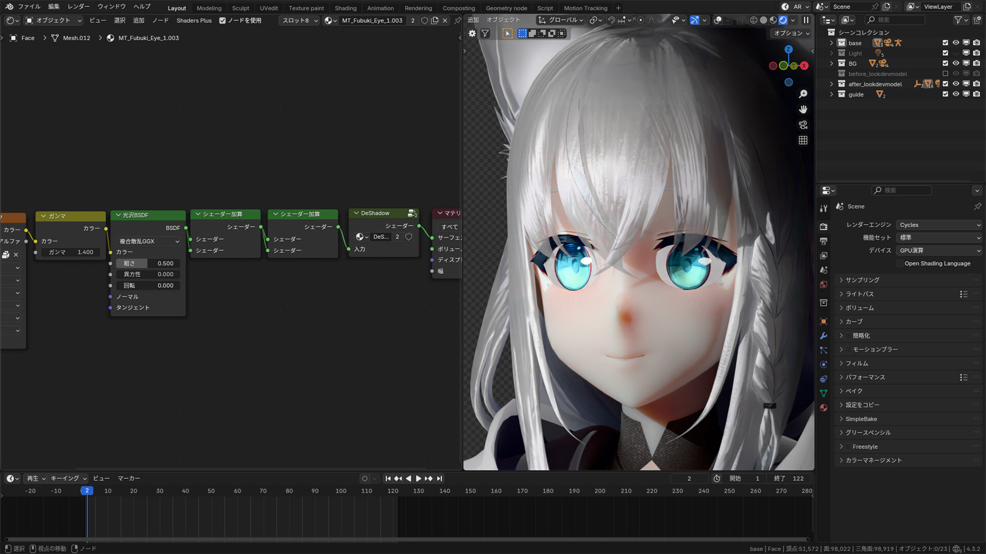
Task: Open the Object properties orange square icon
Action: [824, 321]
